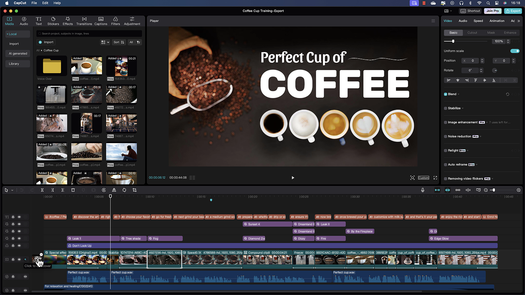Adjust the scale slider handle
The width and height of the screenshot is (525, 295).
click(x=453, y=41)
